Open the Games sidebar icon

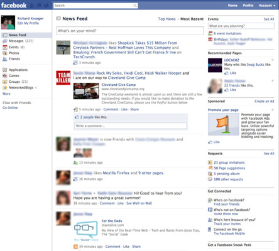(x=5, y=76)
